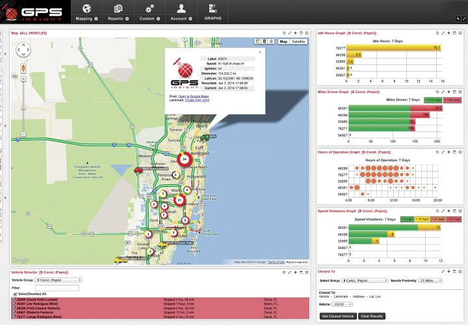
Task: Click the copy icon in Idle Hours panel
Action: pos(437,33)
